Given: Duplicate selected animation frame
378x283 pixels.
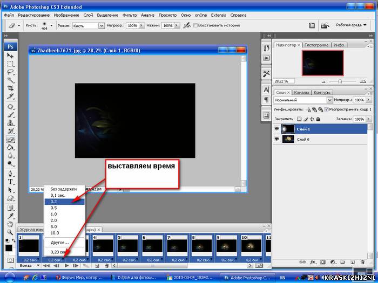Looking at the screenshot, I should click(x=97, y=266).
